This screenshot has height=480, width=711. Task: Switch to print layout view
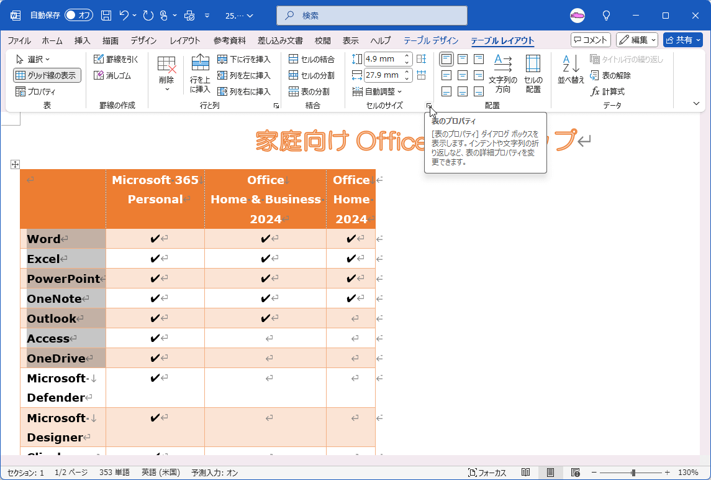point(550,473)
